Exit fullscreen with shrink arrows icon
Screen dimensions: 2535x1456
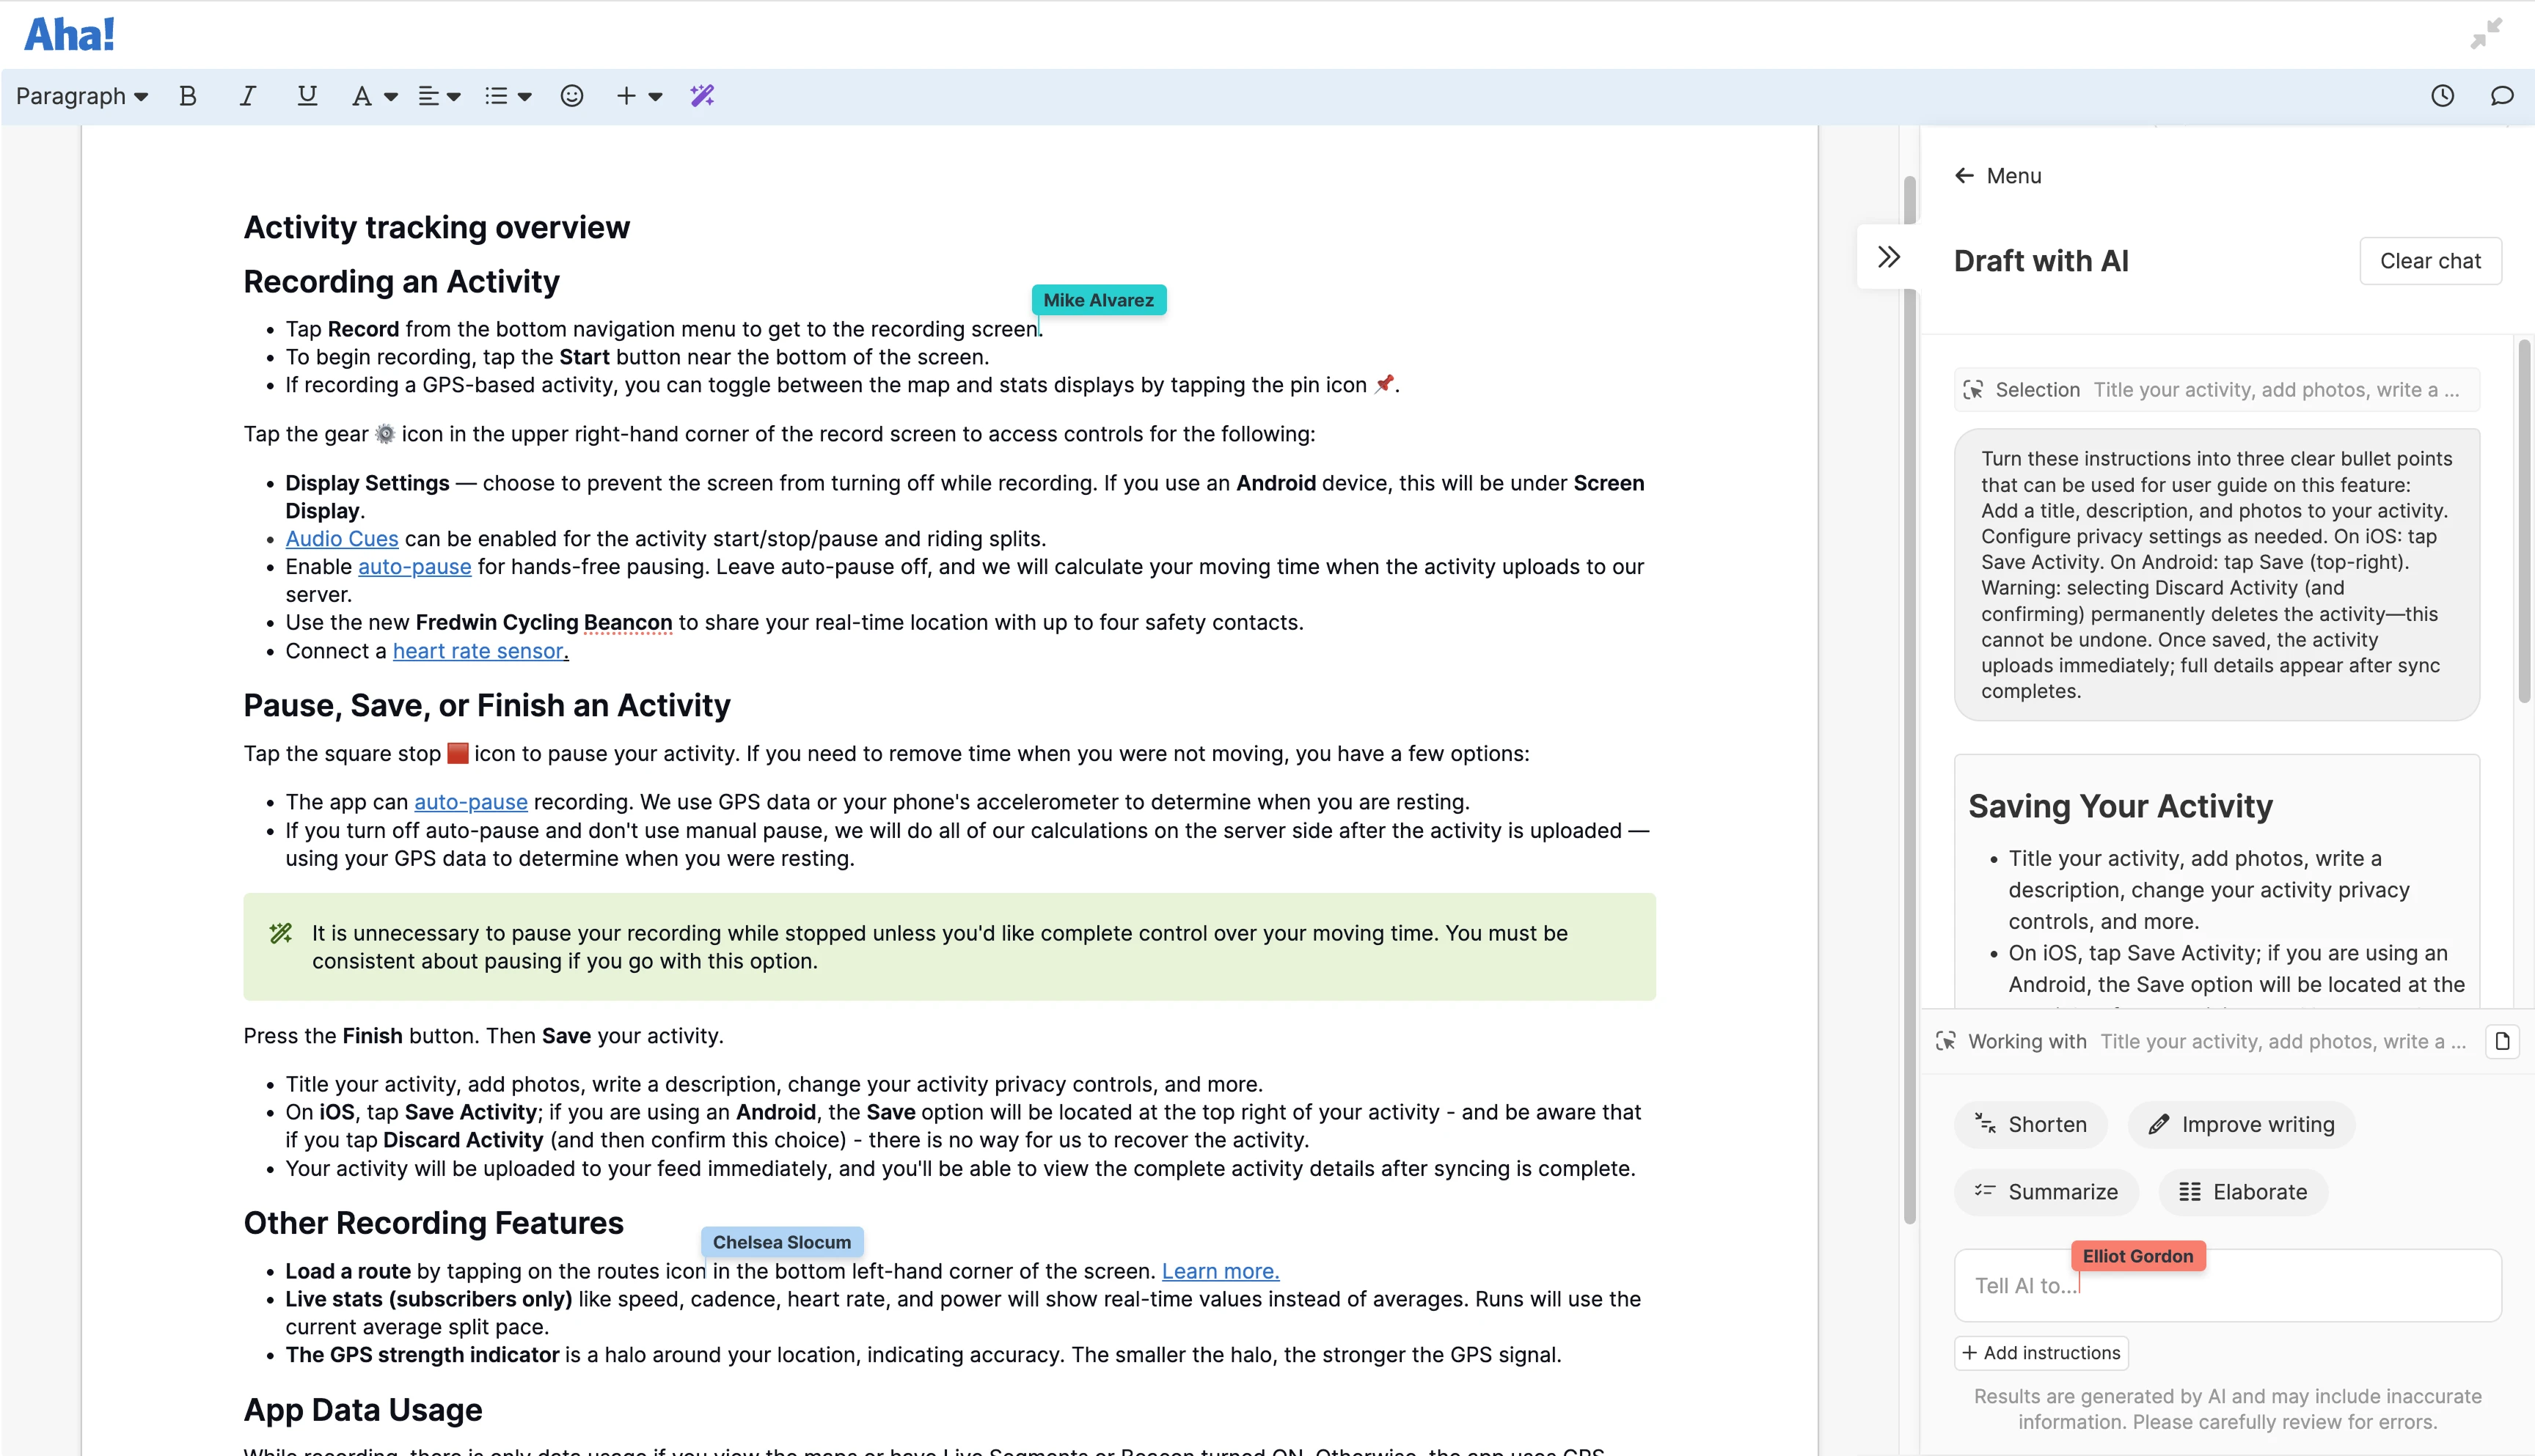[x=2486, y=34]
